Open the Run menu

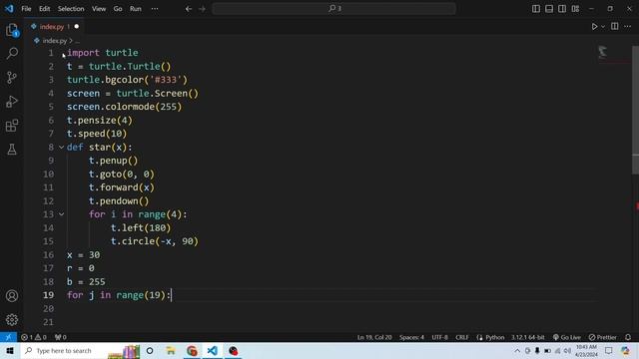[x=136, y=9]
